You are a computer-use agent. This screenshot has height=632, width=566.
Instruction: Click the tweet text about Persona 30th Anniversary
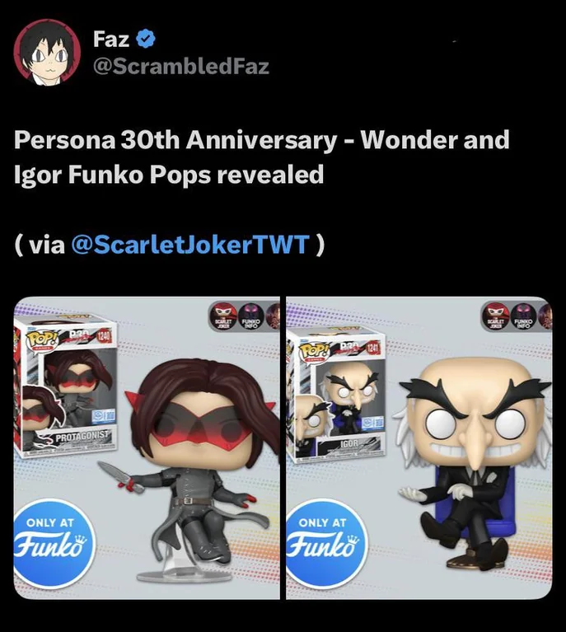click(x=262, y=157)
